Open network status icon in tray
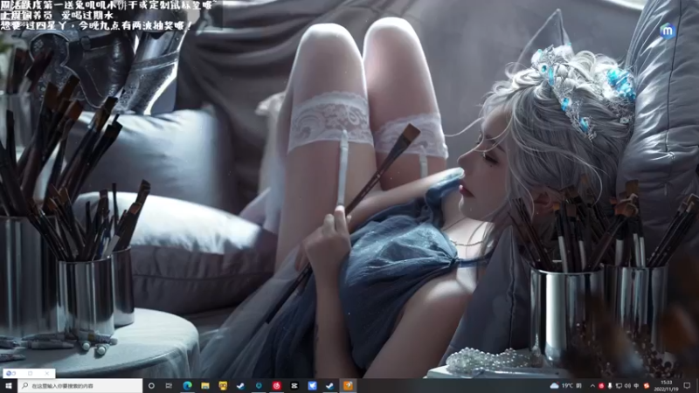The width and height of the screenshot is (699, 393). tap(619, 386)
